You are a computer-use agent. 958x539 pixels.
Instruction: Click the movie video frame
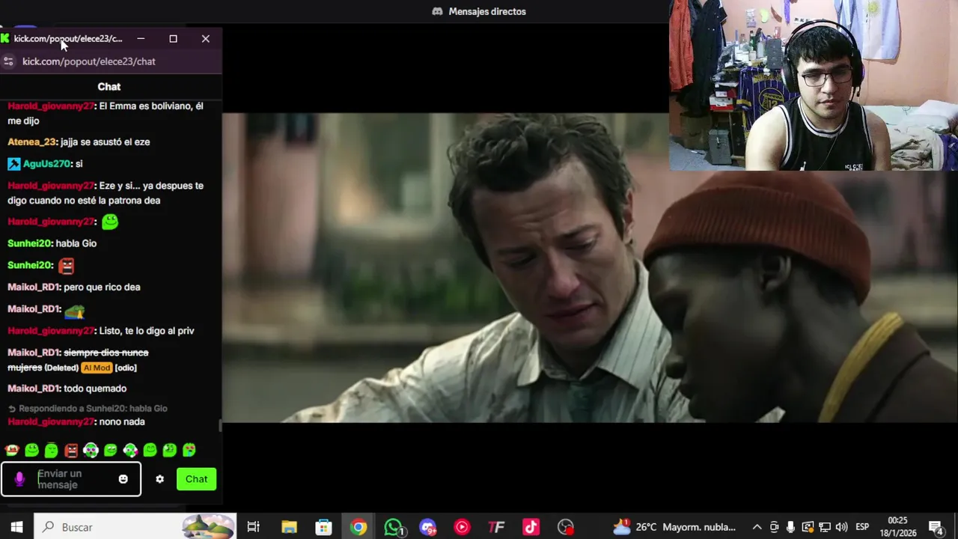tap(590, 268)
